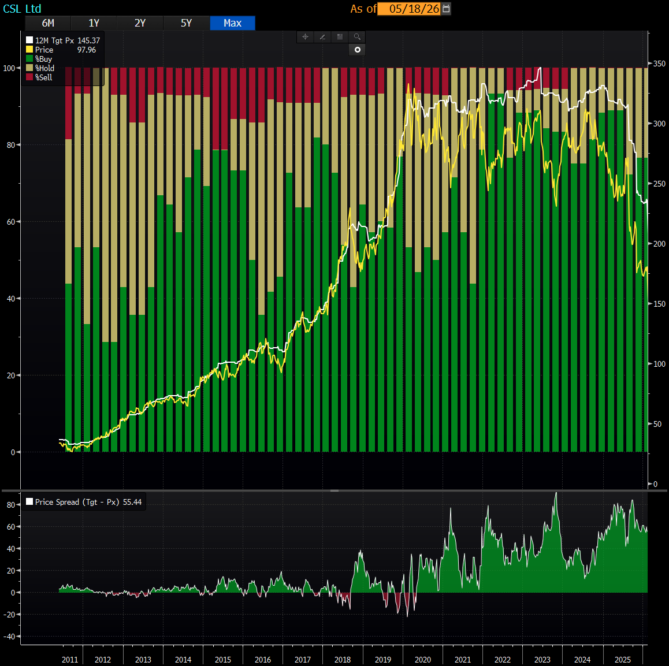The image size is (669, 666).
Task: Select the pencil annotation tool
Action: coord(322,37)
